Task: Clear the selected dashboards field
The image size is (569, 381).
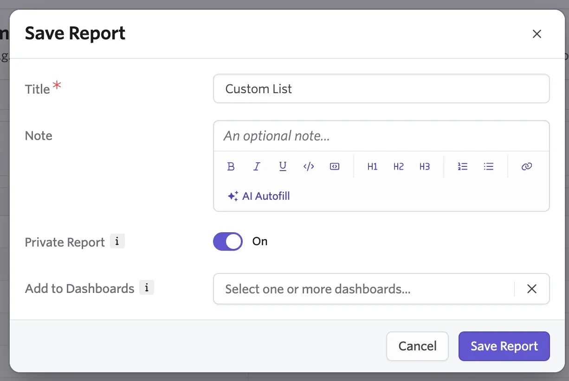Action: pos(532,289)
